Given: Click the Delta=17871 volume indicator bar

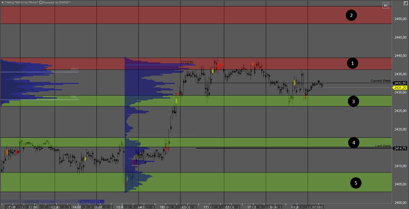Looking at the screenshot, I should [91, 201].
